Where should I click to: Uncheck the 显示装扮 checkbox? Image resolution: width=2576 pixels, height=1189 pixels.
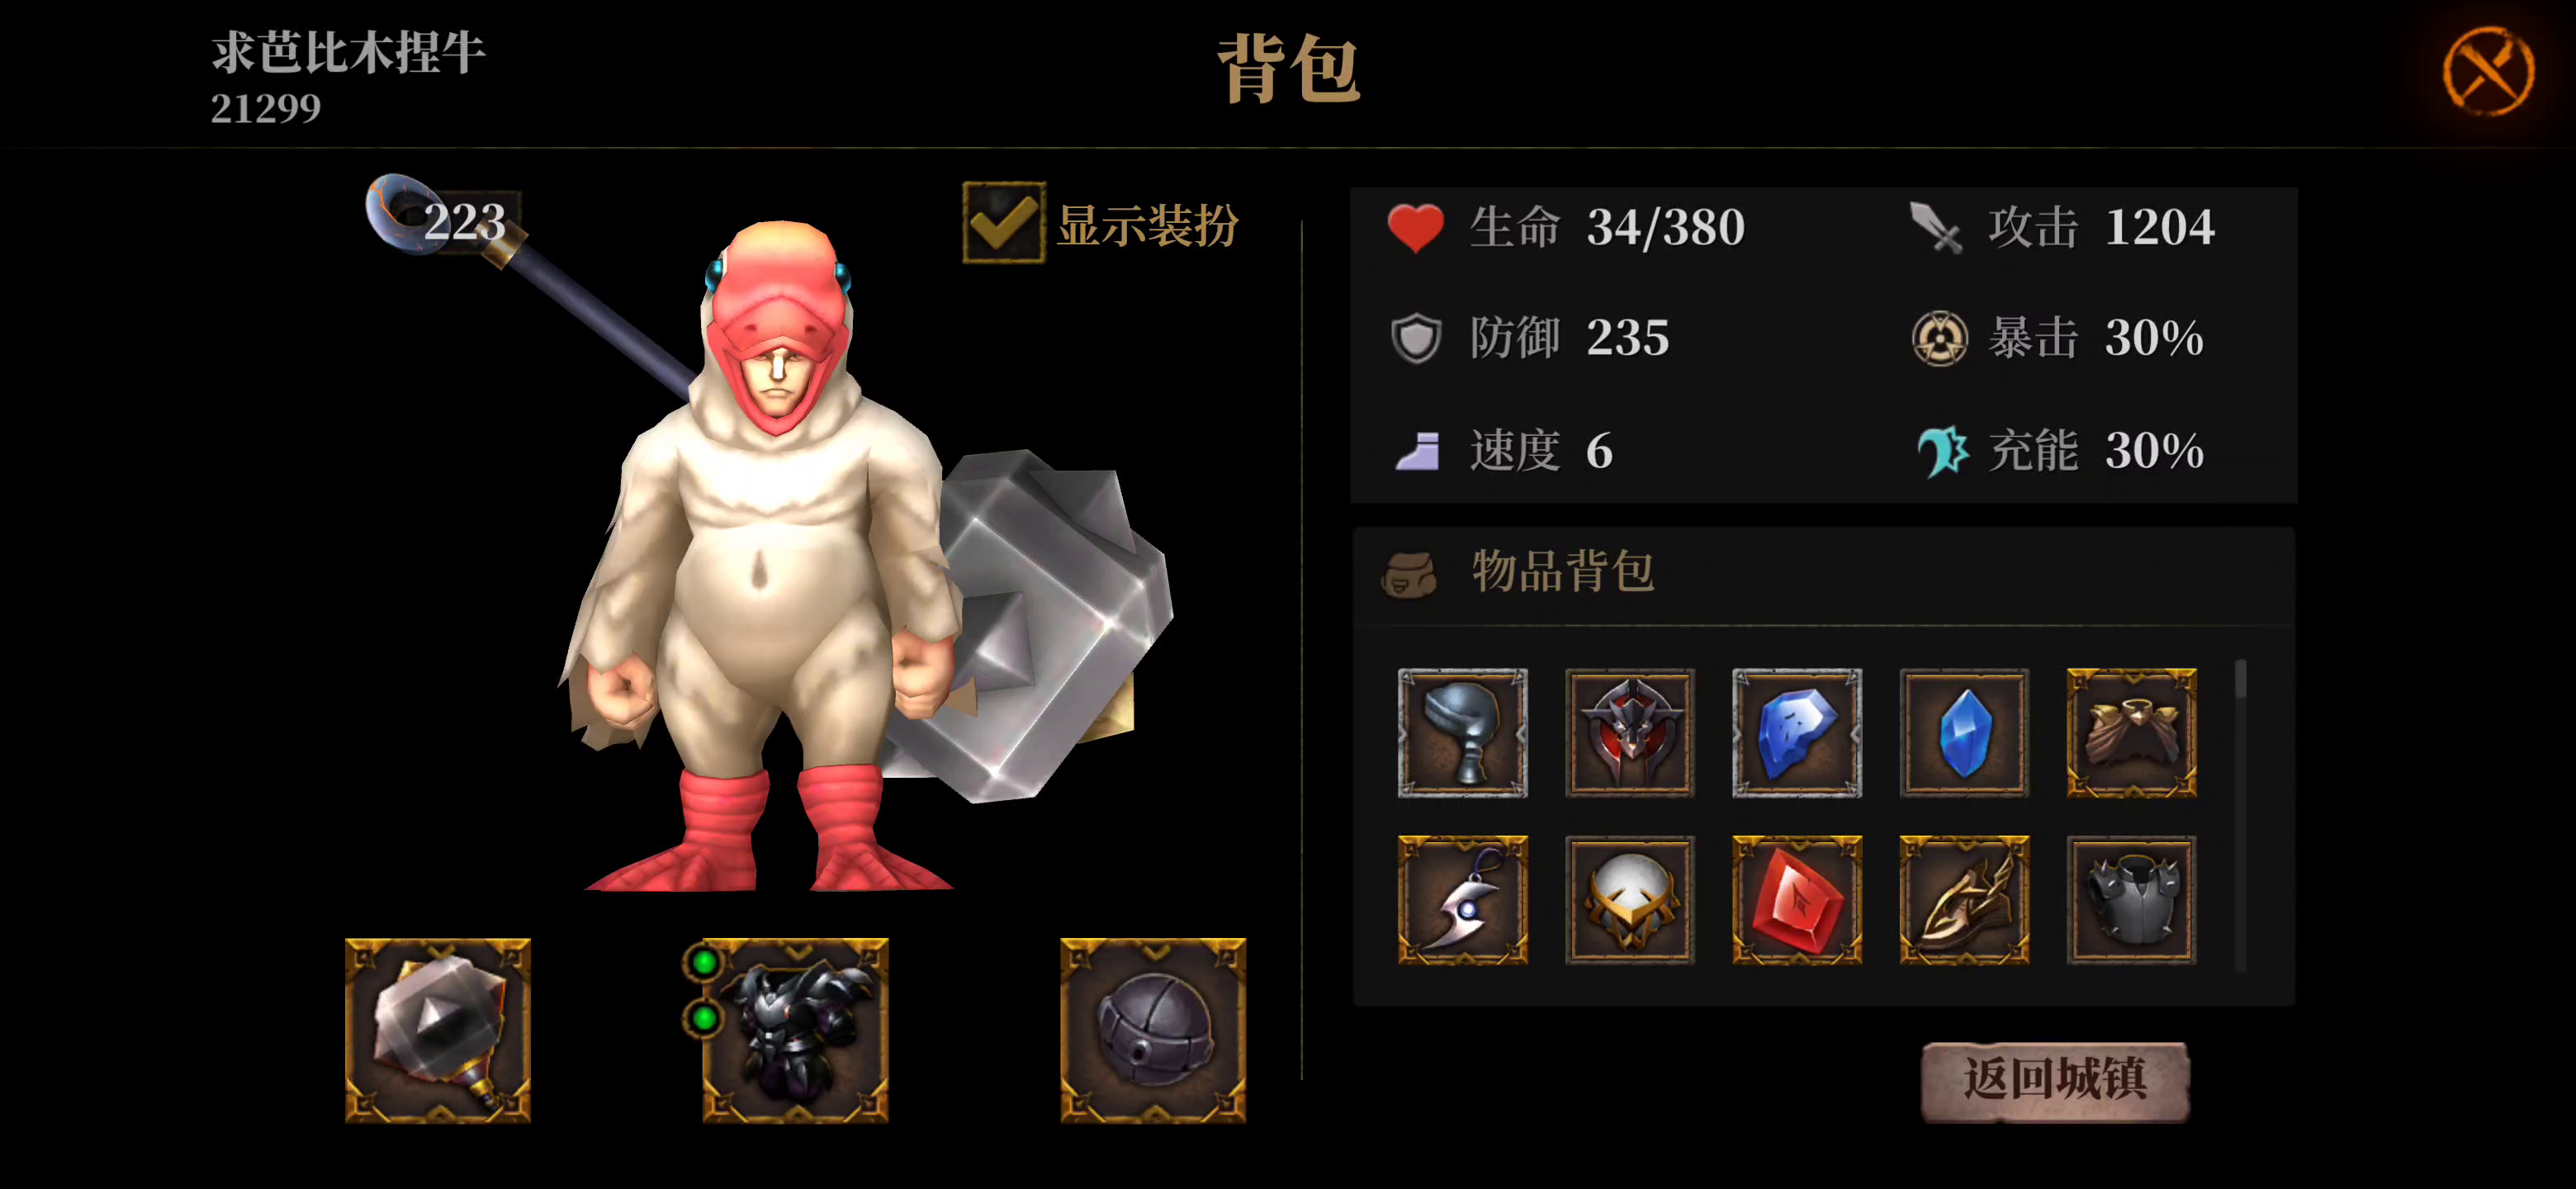coord(1003,223)
